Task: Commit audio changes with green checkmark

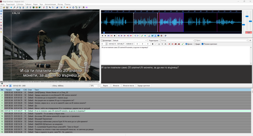Action: (142, 36)
